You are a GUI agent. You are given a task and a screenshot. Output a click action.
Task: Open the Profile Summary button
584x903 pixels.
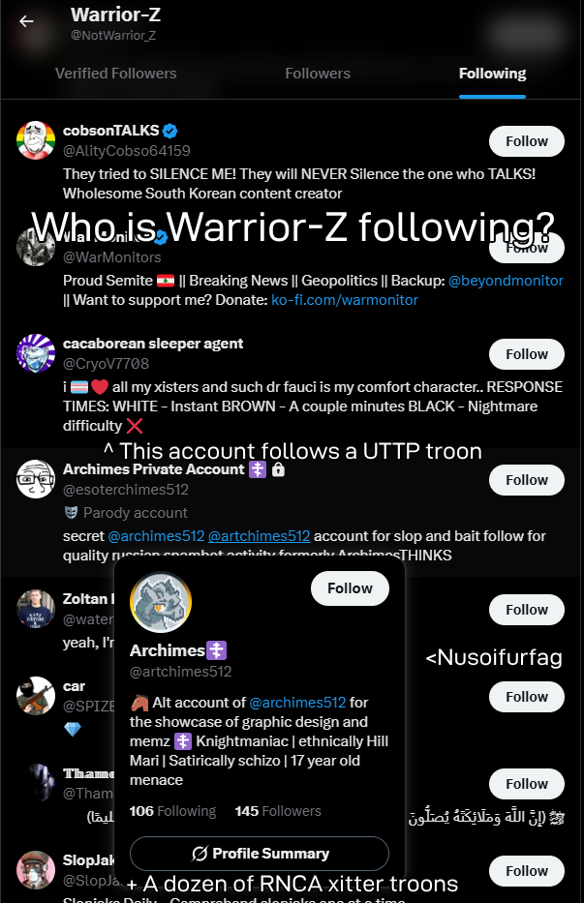point(260,854)
